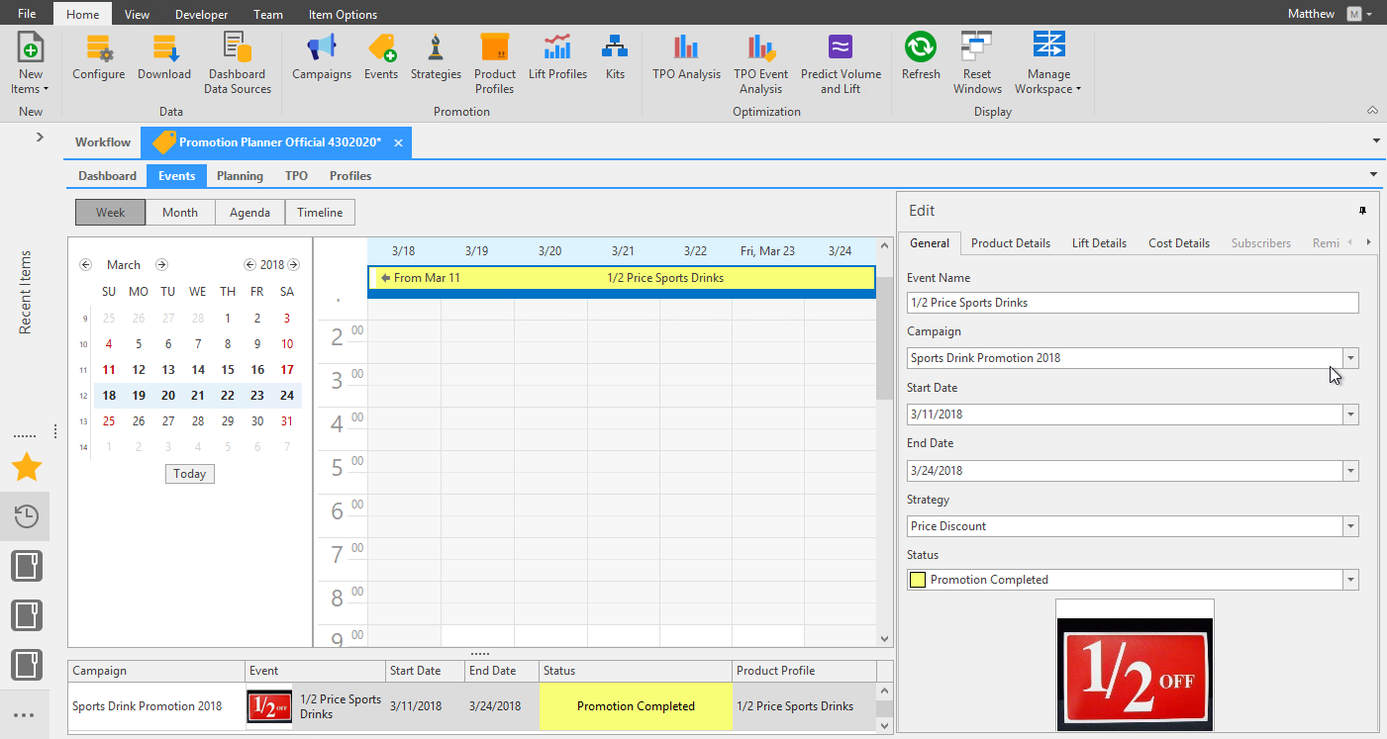
Task: Select March 15 in mini calendar
Action: click(x=228, y=370)
